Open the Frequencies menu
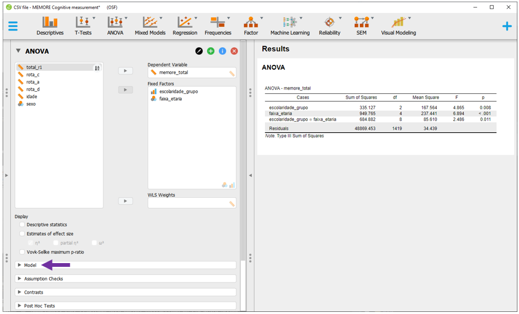This screenshot has width=519, height=314. 218,25
